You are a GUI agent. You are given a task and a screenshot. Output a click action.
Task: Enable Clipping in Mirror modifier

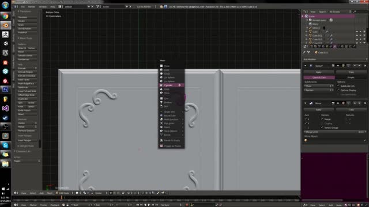(x=322, y=124)
